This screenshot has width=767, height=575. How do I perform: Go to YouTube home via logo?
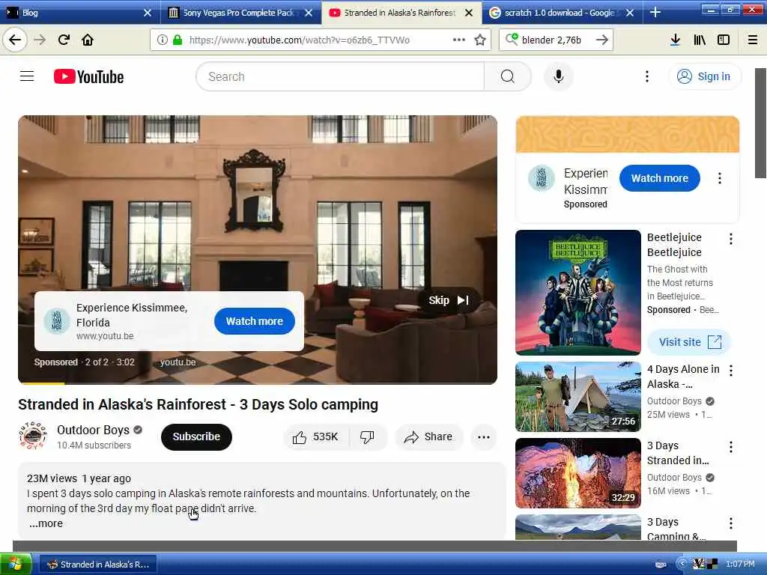[88, 77]
